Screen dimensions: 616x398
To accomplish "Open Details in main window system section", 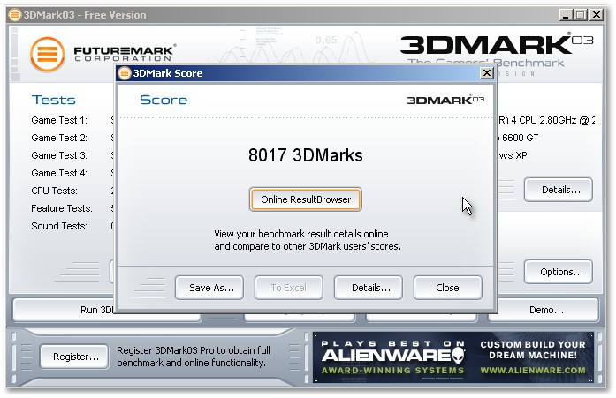I will [559, 191].
